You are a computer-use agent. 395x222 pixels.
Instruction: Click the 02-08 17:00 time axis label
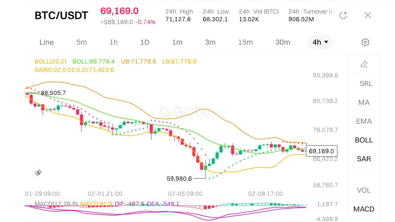point(265,194)
